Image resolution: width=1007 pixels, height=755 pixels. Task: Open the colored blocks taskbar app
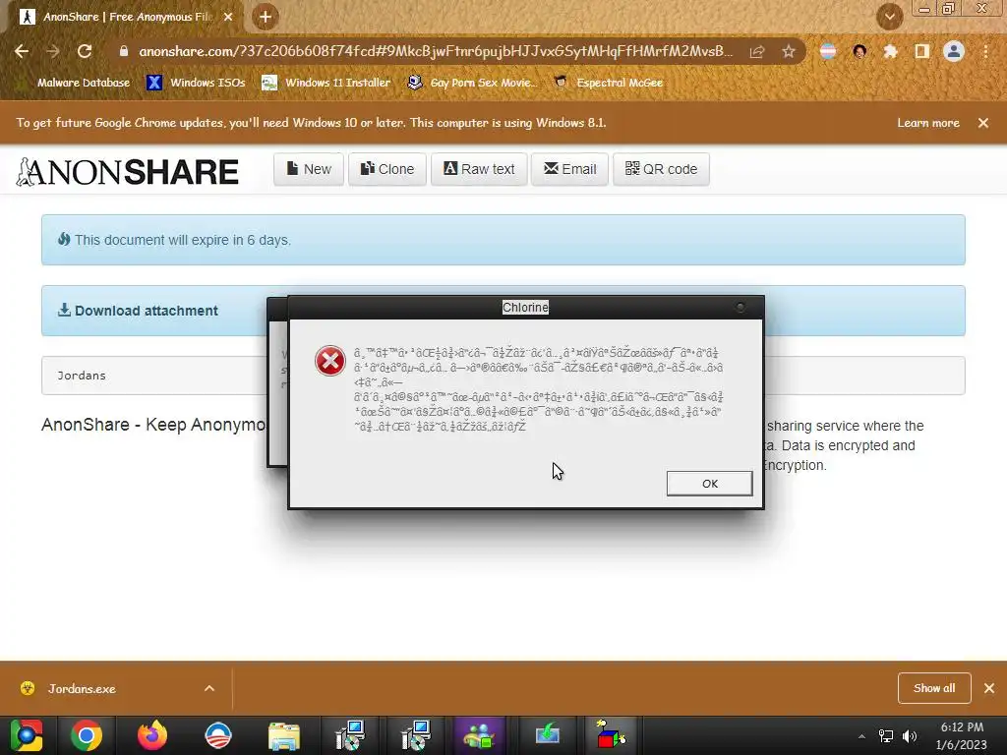tap(610, 735)
